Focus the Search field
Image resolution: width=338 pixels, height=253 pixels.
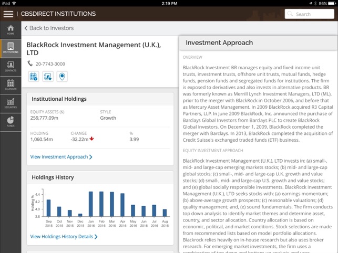[309, 14]
